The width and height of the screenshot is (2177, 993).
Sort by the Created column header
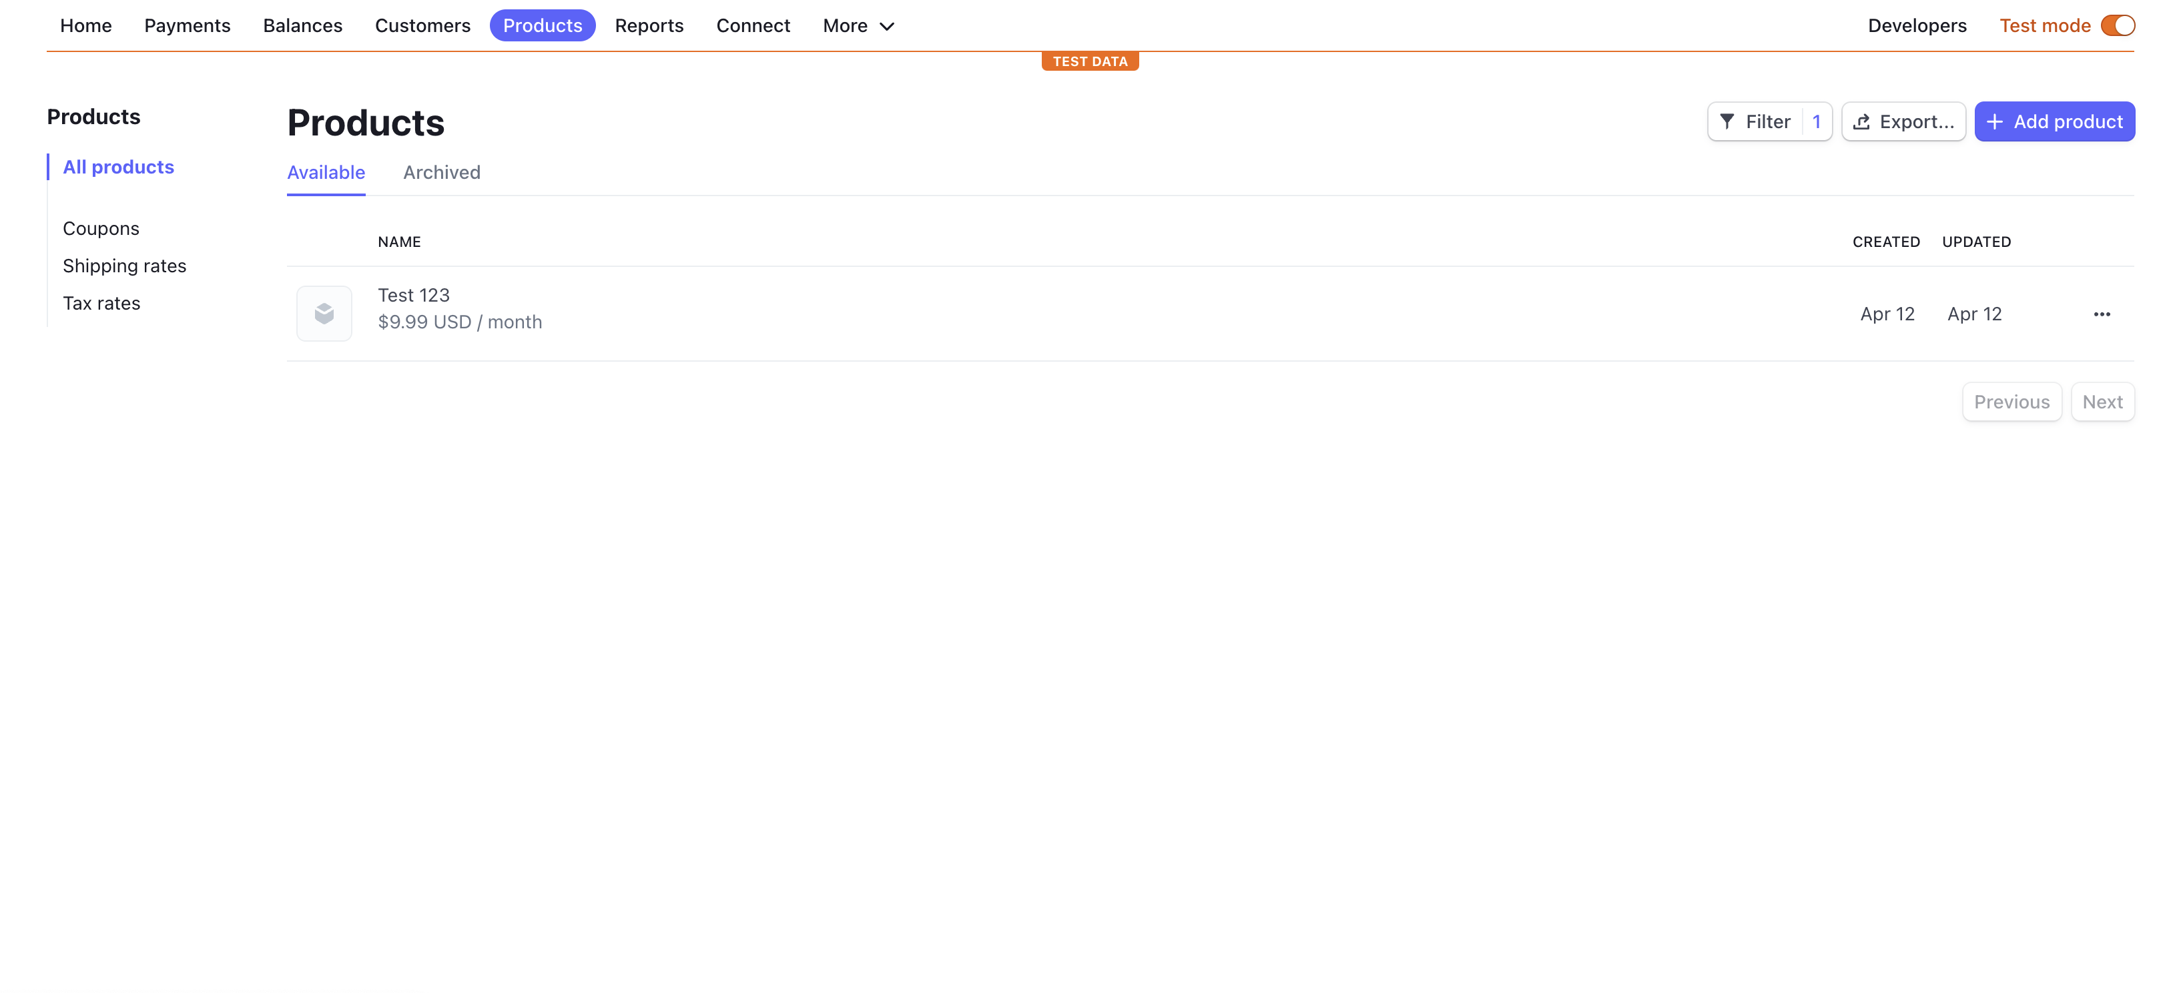(1885, 242)
